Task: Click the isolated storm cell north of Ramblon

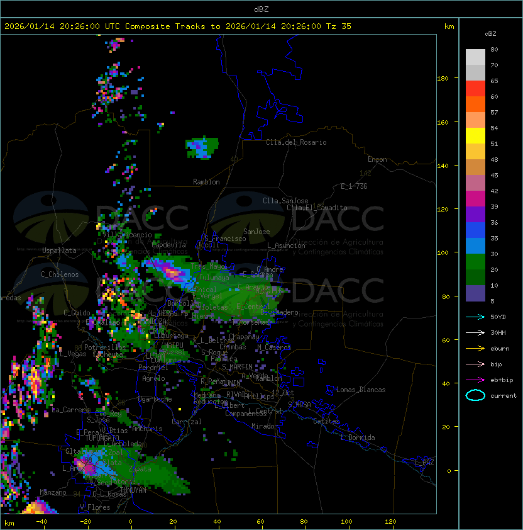Action: click(x=202, y=148)
